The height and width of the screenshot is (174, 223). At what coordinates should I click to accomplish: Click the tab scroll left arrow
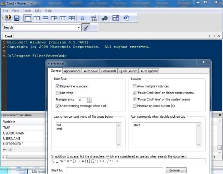(x=209, y=36)
